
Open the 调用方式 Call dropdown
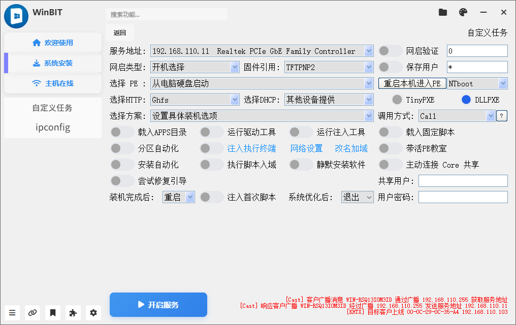click(x=457, y=116)
